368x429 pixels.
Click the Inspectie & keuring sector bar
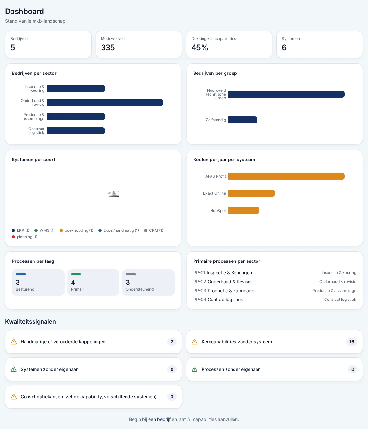(x=76, y=89)
